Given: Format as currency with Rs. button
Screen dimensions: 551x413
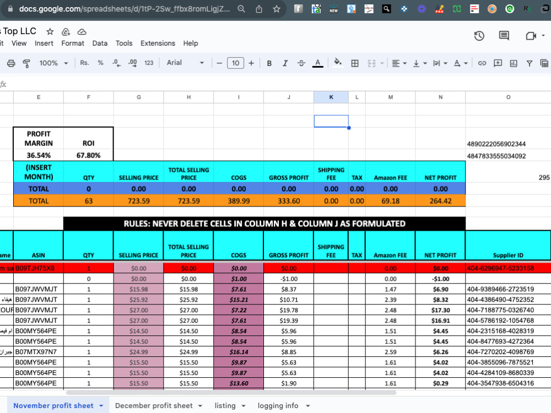Looking at the screenshot, I should [x=84, y=63].
